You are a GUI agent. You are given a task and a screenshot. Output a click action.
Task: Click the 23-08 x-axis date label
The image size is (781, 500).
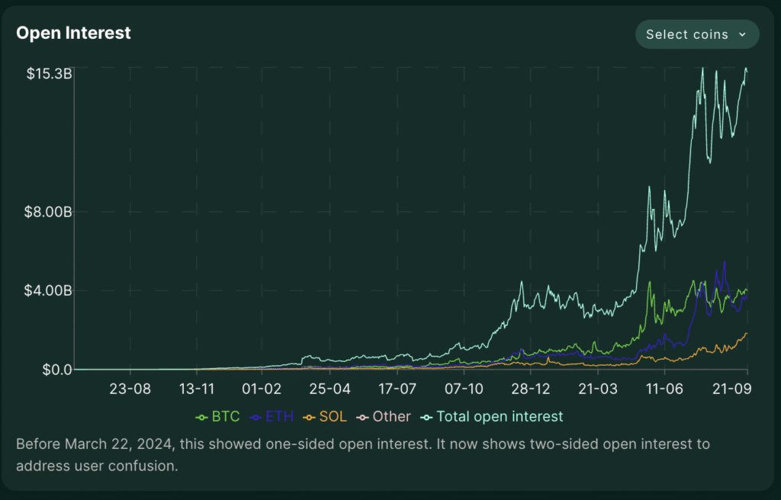click(131, 389)
